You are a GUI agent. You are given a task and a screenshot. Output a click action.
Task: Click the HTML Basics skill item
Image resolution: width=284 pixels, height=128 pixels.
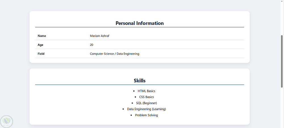pos(146,91)
